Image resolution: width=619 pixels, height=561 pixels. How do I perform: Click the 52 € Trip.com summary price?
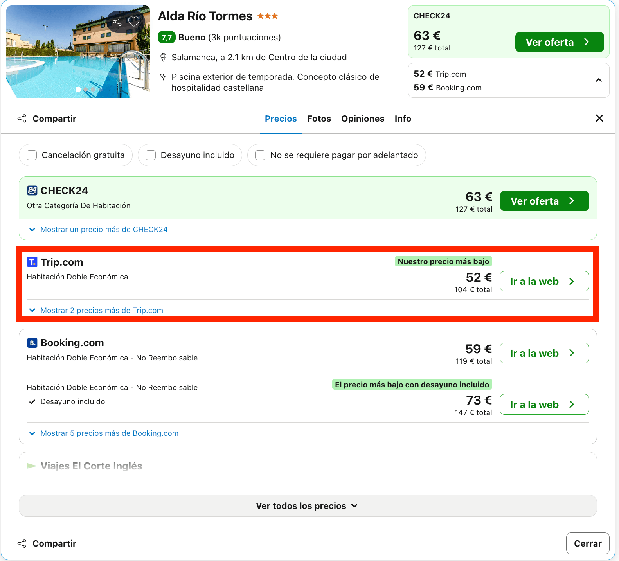tap(440, 74)
